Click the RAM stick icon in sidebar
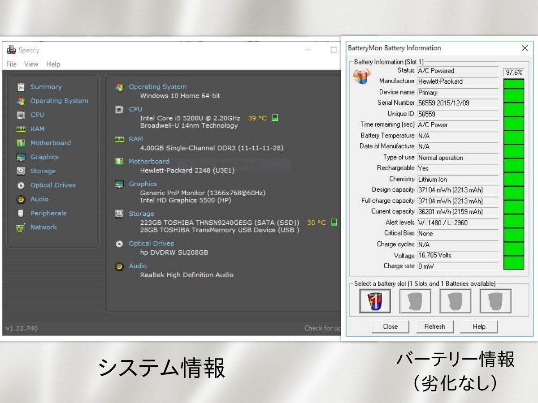The width and height of the screenshot is (538, 403). (21, 129)
